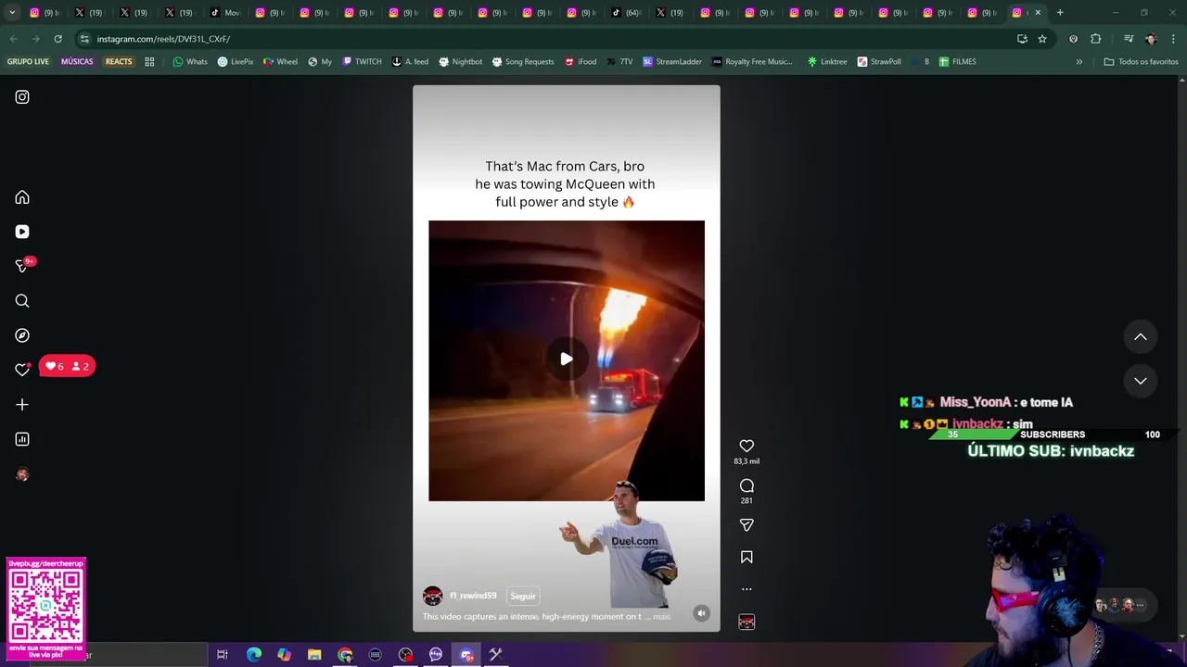Image resolution: width=1187 pixels, height=667 pixels.
Task: Open the f1_rewind59 profile link
Action: (473, 596)
